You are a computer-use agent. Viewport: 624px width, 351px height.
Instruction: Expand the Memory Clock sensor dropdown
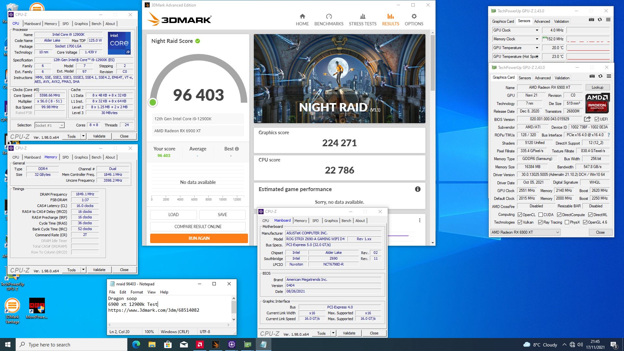coord(537,39)
